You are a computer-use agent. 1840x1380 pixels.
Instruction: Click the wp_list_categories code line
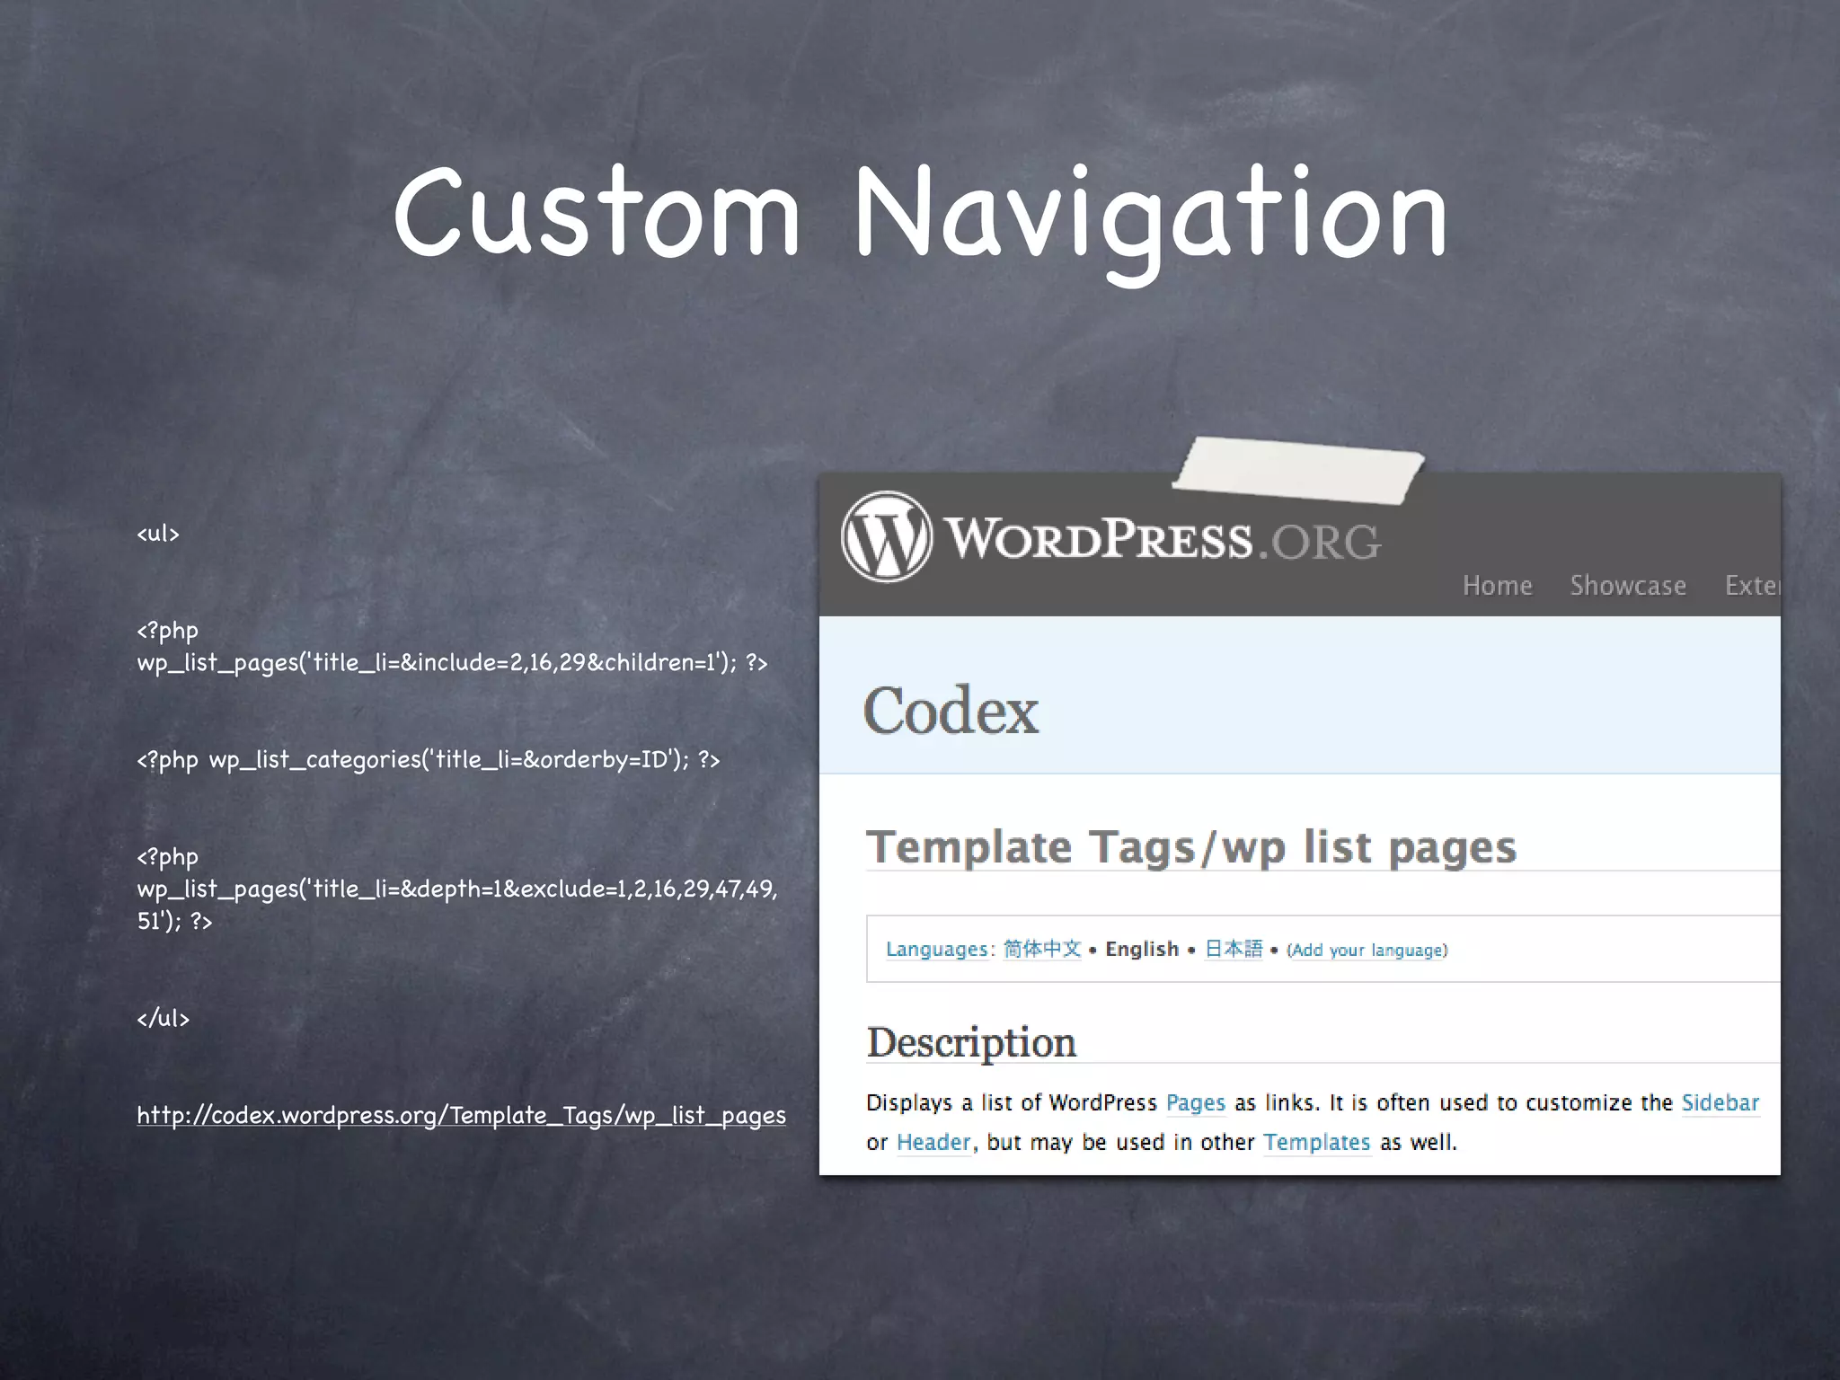click(x=429, y=760)
